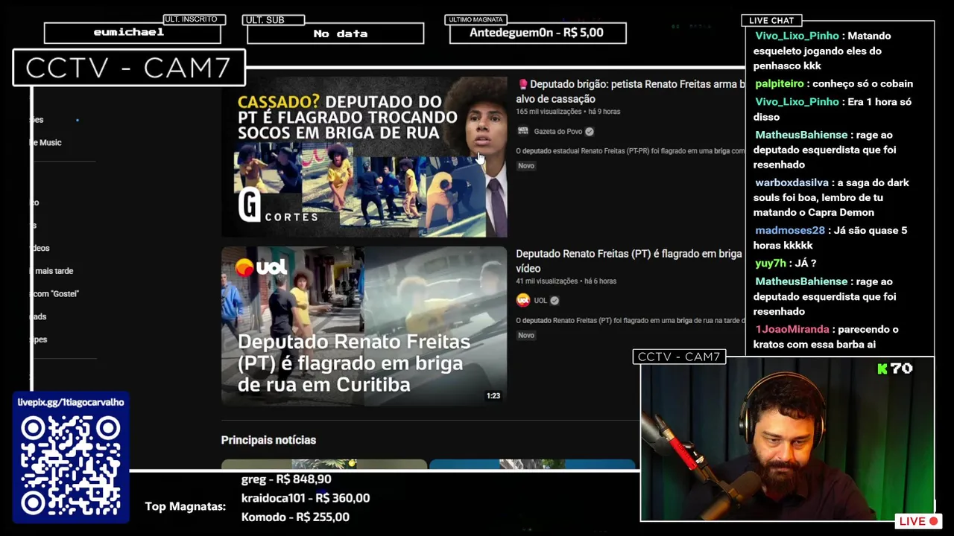Click the 'Top Magnatas:' label
Screen dimensions: 954x536
click(185, 506)
